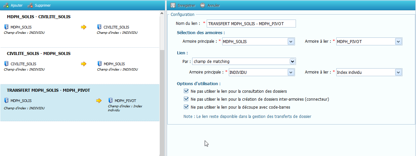Click the CIVILITE_SOLIS cabinet icon in the first link
Screen dimensions: 416x156
(99, 27)
